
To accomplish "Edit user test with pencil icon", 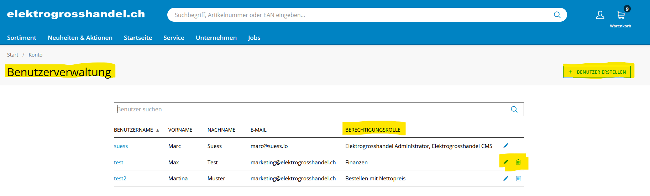I will (506, 162).
